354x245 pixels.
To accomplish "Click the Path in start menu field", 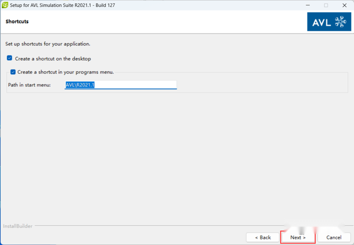I will pos(121,85).
